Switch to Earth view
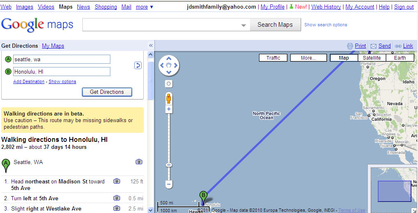The width and height of the screenshot is (418, 213). pos(400,58)
